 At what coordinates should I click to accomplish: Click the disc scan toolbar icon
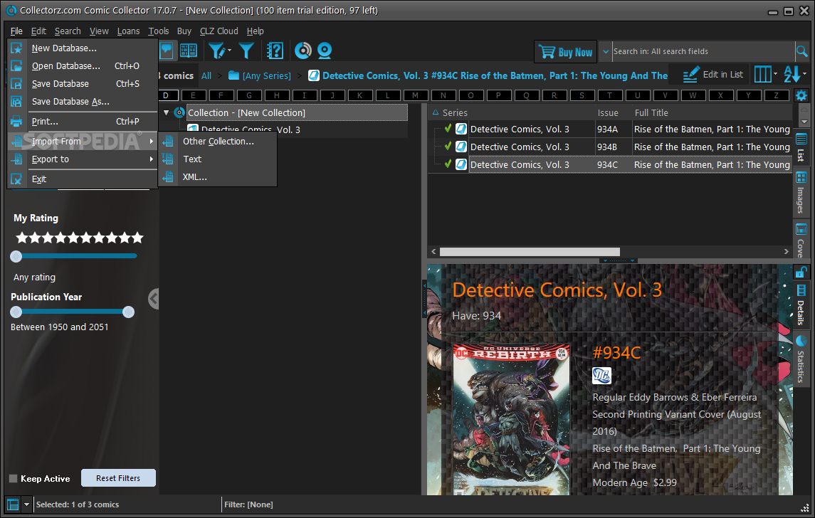coord(303,51)
